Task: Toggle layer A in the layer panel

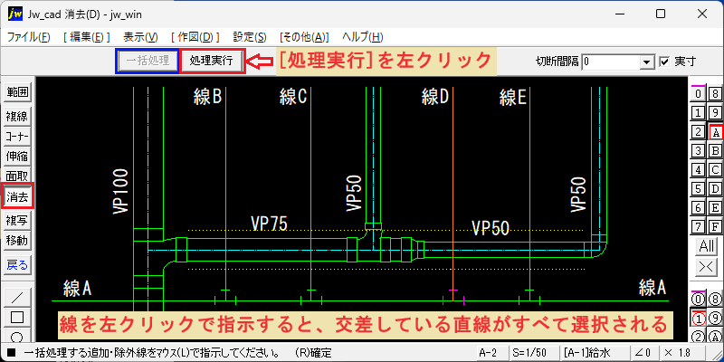Action: tap(715, 132)
